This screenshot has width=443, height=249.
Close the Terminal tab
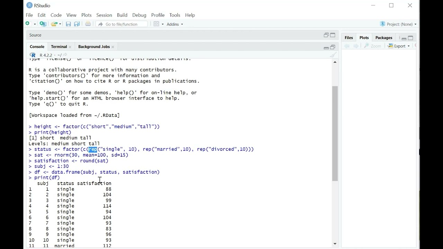pyautogui.click(x=70, y=47)
